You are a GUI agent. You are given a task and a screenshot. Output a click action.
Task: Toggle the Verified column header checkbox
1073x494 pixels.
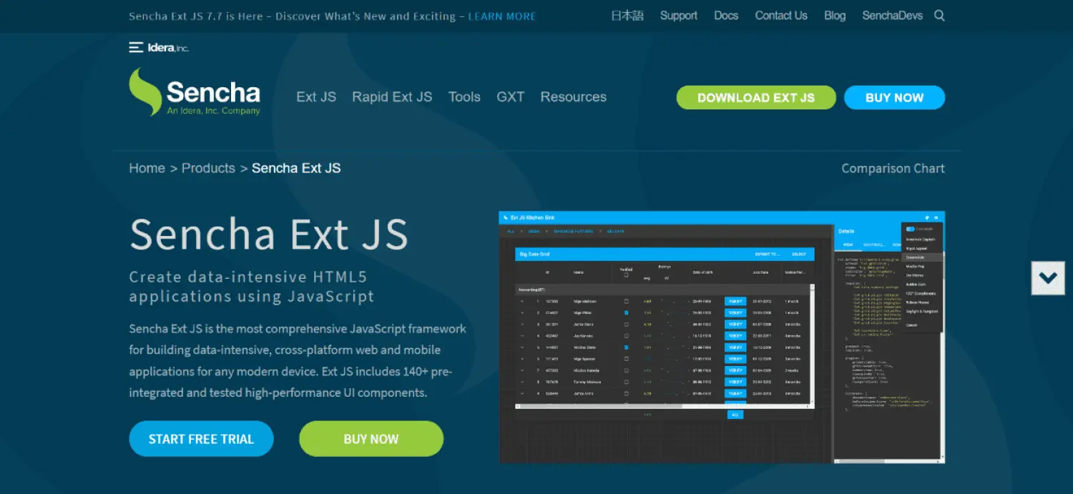(x=626, y=275)
